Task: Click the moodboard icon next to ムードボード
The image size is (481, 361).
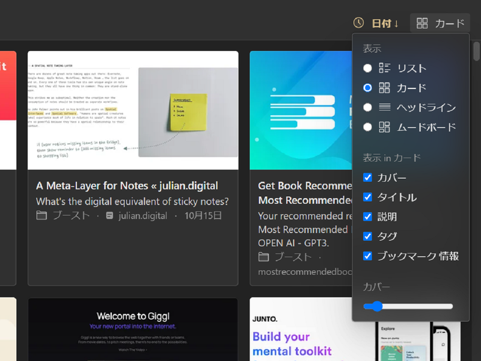Action: click(385, 127)
